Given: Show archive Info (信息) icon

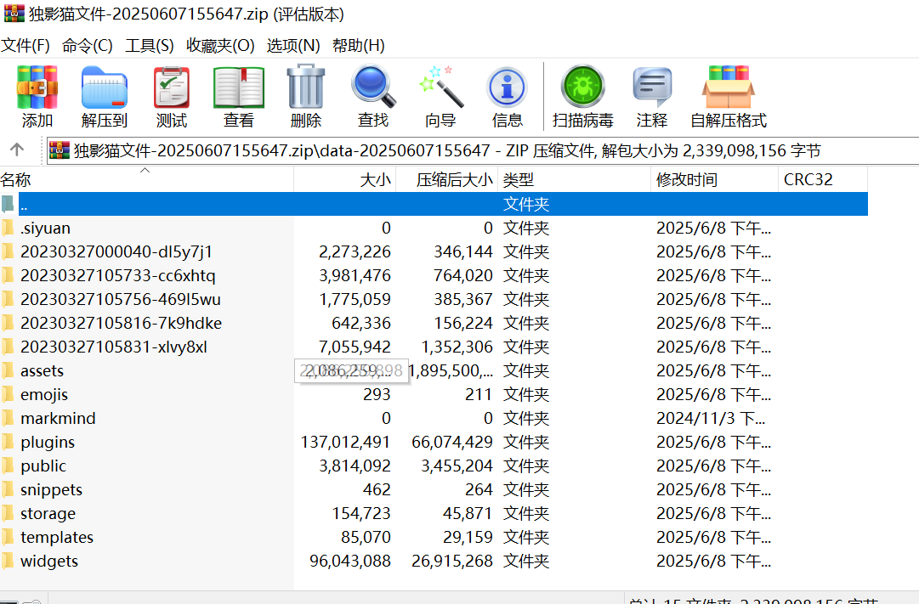Looking at the screenshot, I should (x=507, y=87).
